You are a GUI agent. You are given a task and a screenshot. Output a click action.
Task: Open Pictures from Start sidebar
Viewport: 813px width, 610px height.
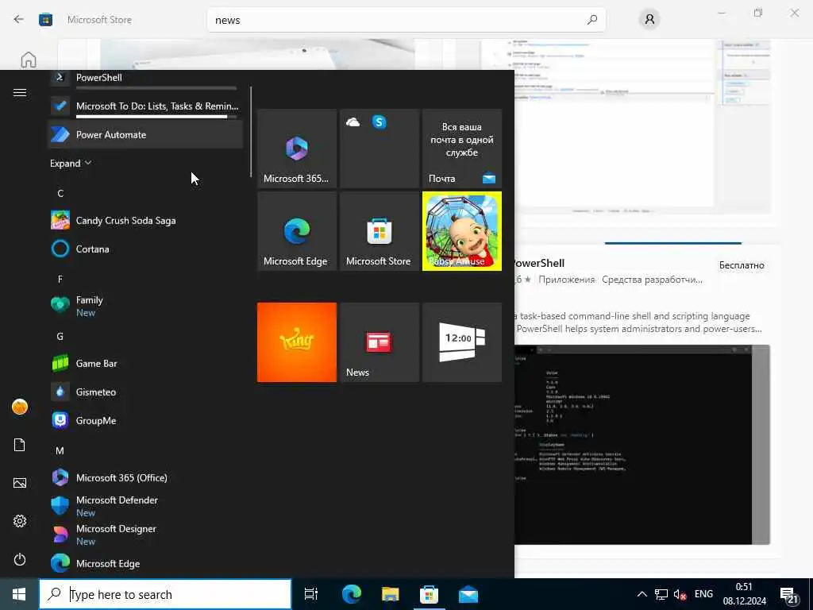(x=20, y=483)
